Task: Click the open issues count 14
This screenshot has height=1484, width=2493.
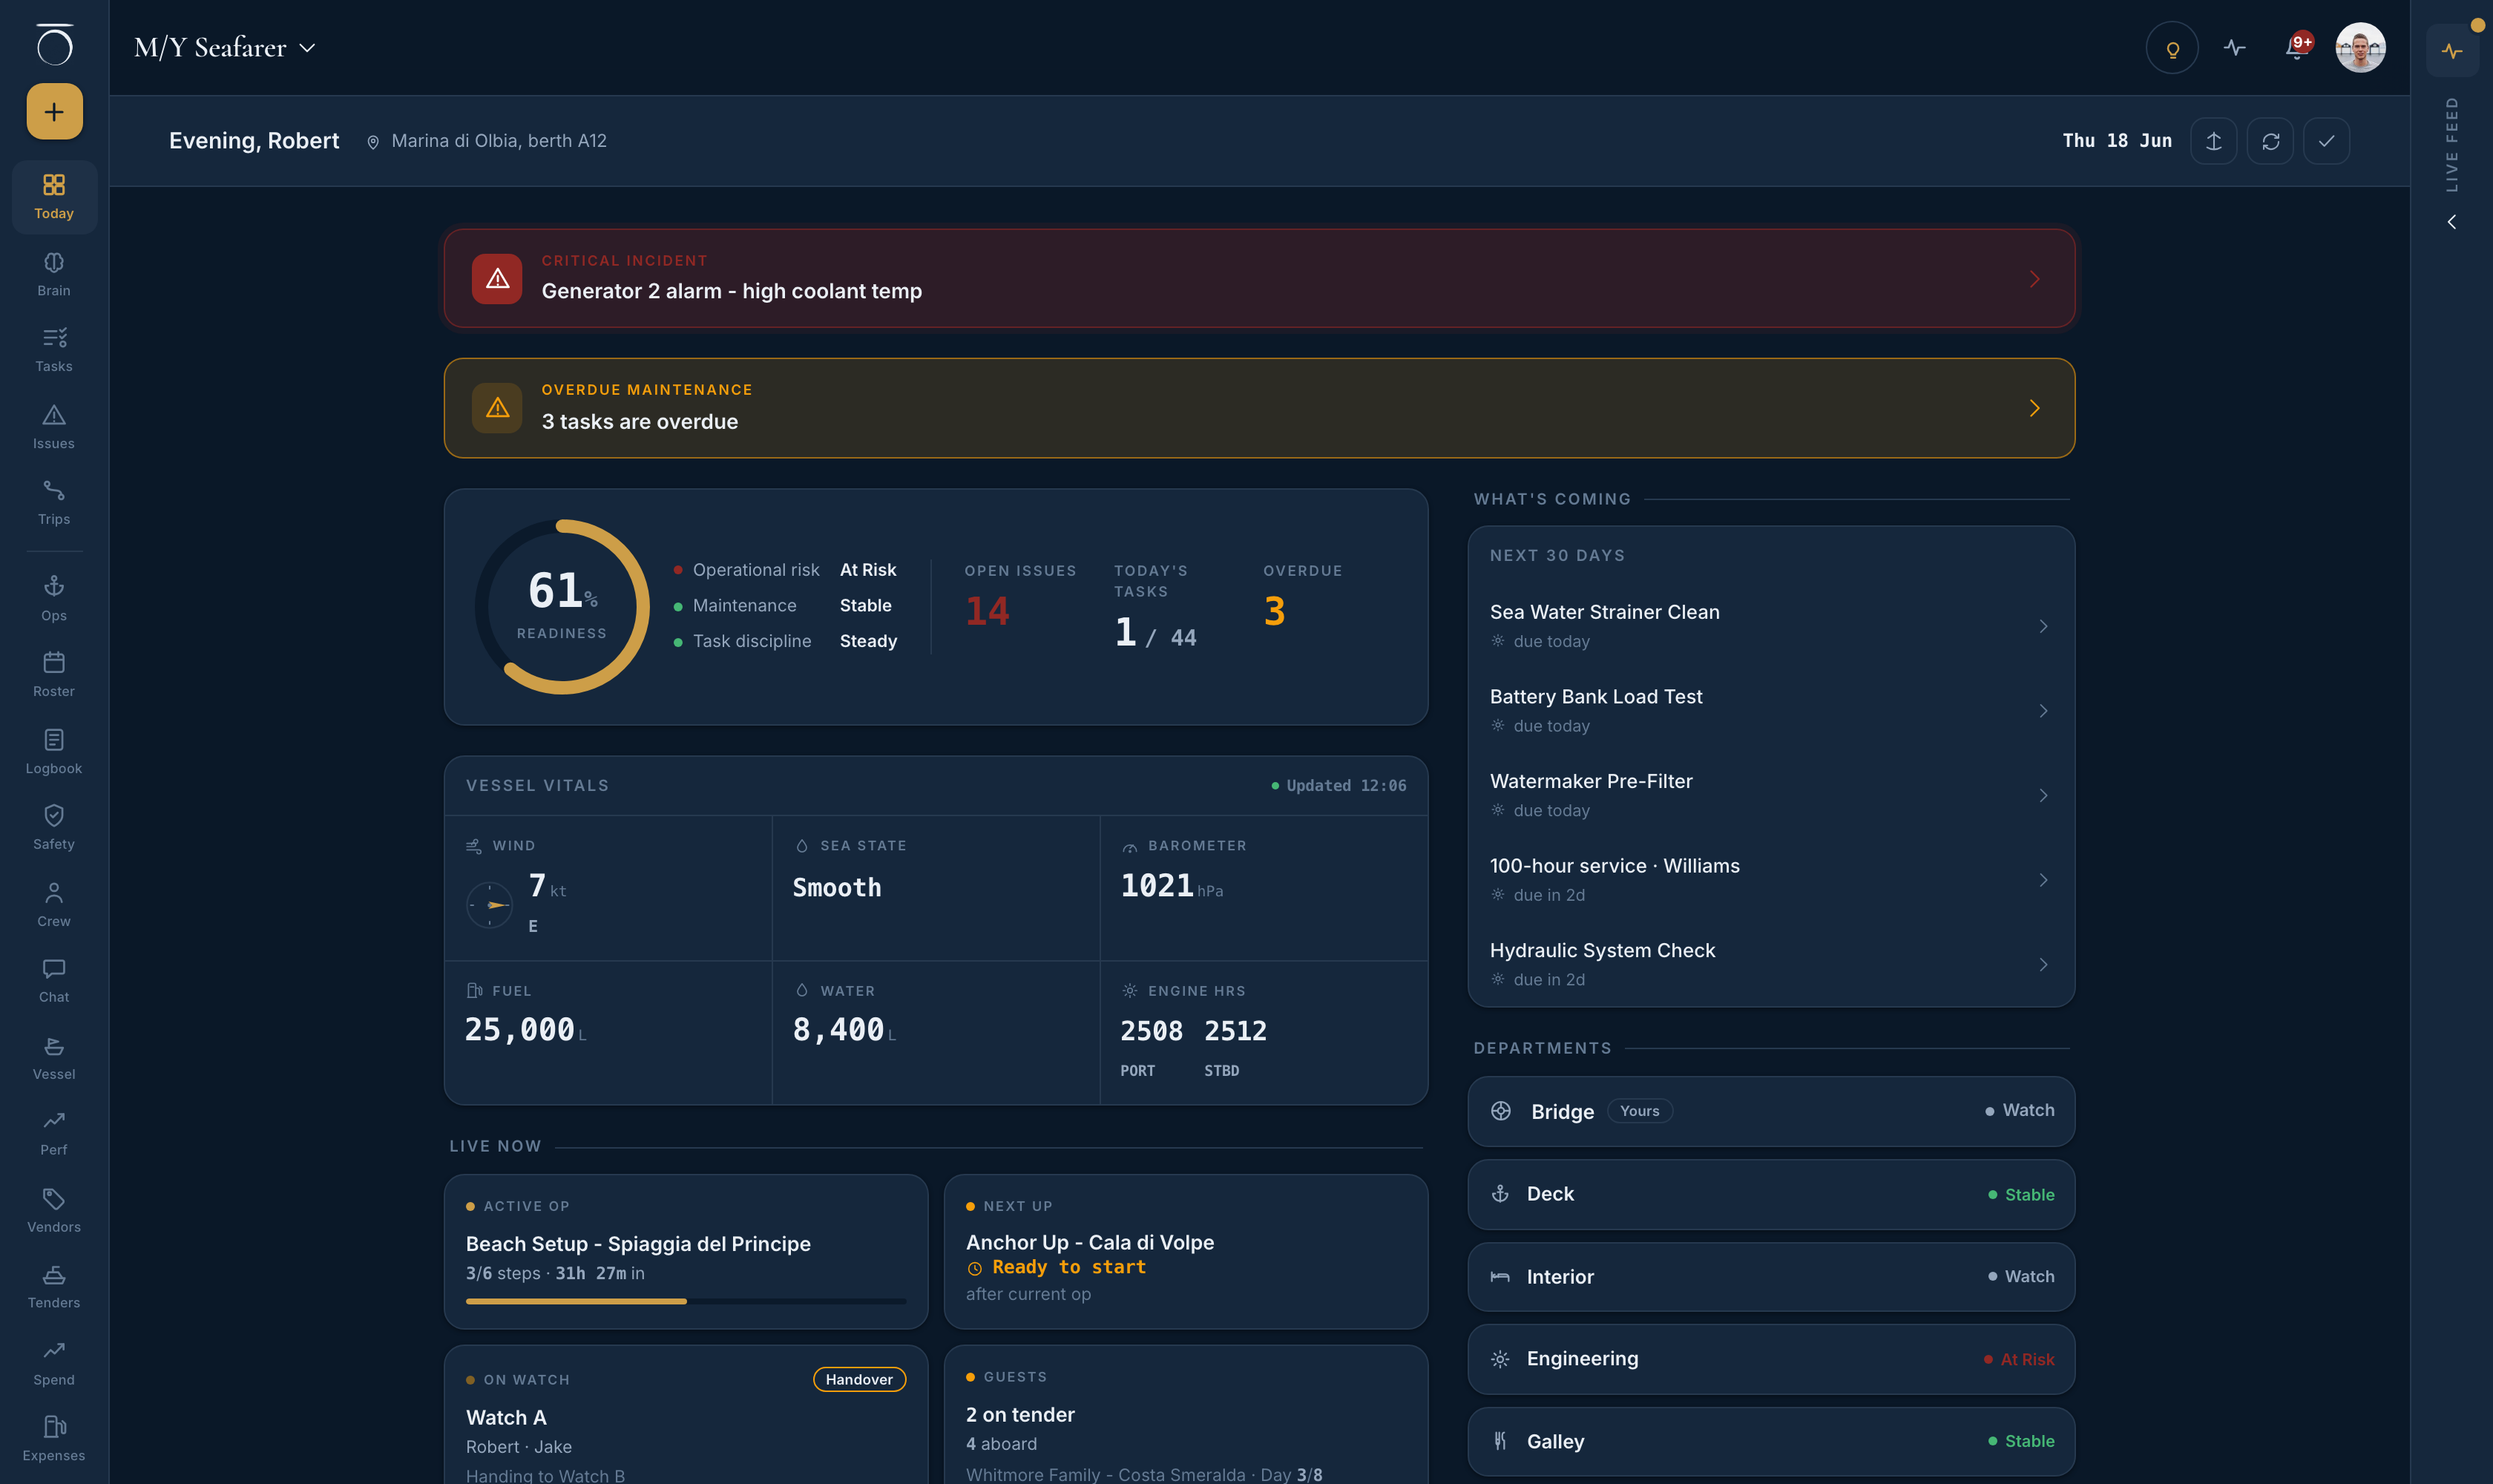Action: (987, 611)
